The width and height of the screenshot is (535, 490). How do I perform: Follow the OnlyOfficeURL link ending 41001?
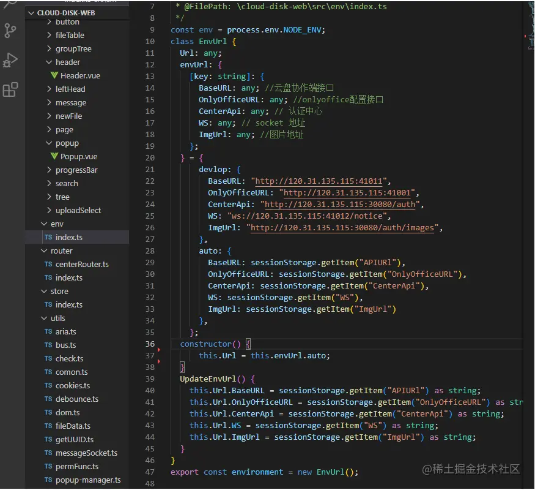pyautogui.click(x=347, y=193)
